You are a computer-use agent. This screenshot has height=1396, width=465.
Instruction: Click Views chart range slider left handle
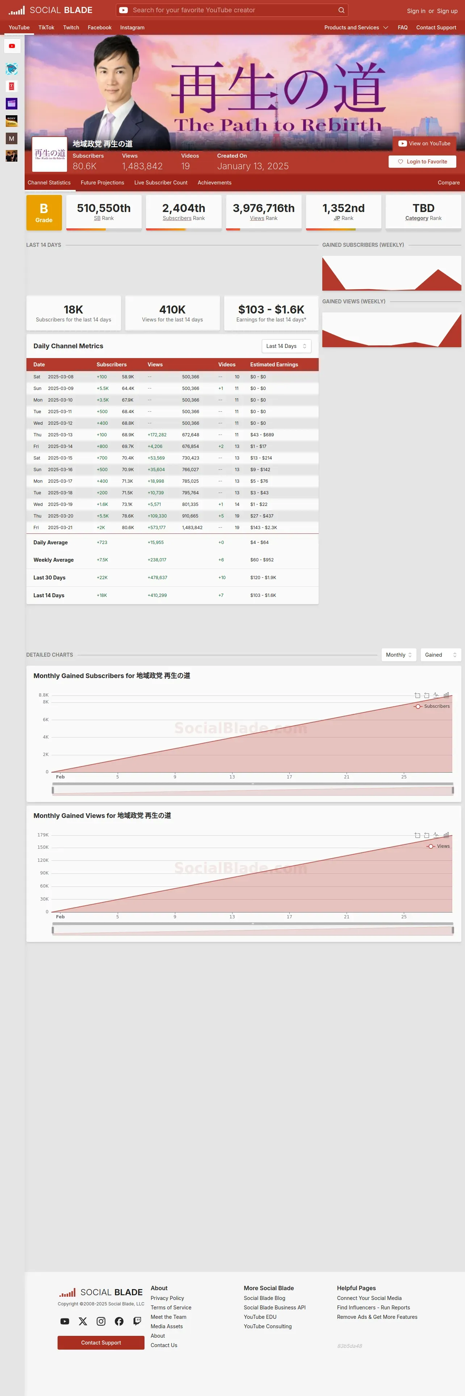(53, 930)
